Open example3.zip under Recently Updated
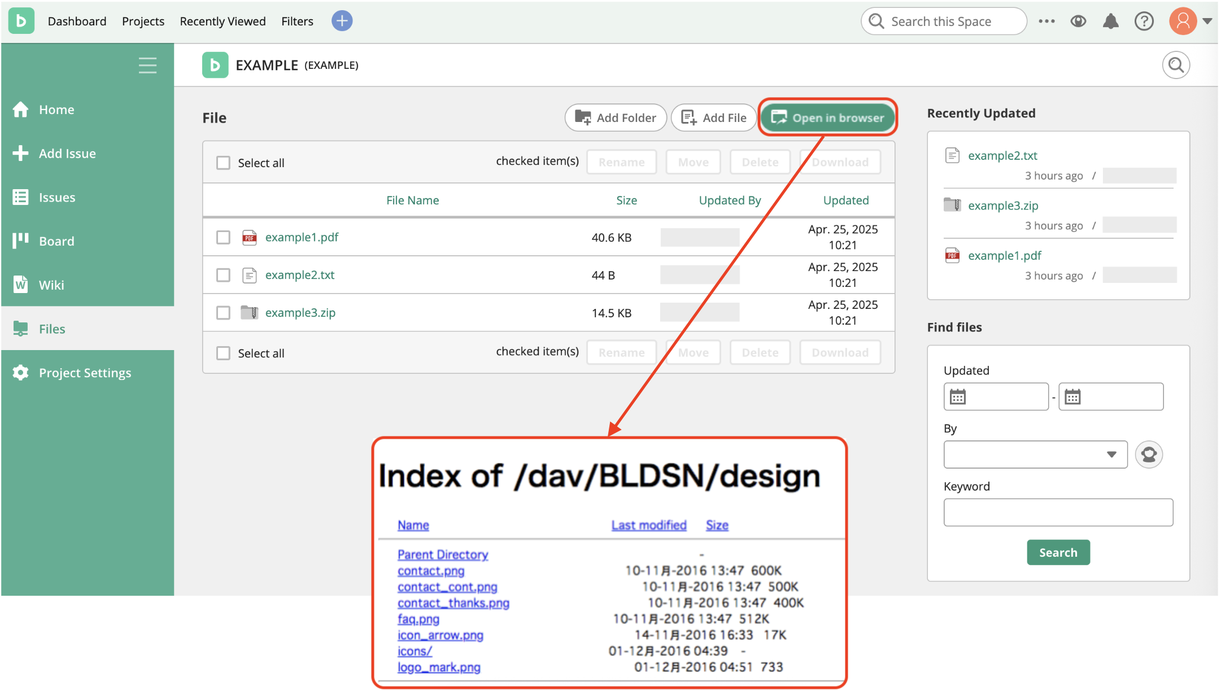Viewport: 1221px width, 690px height. [1003, 206]
